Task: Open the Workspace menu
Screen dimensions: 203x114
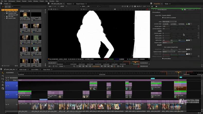Action: [x=12, y=1]
